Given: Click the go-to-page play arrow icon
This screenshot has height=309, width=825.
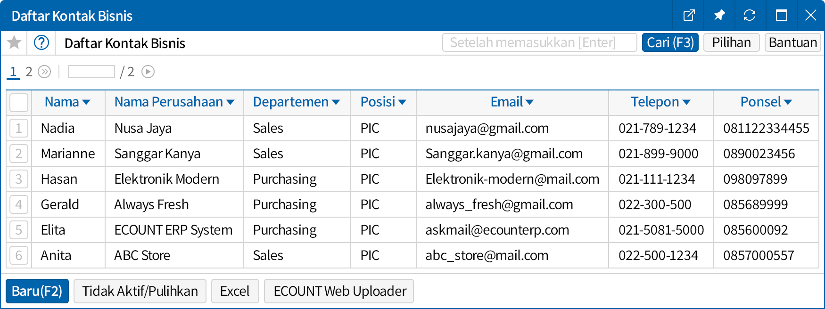Looking at the screenshot, I should pyautogui.click(x=148, y=72).
